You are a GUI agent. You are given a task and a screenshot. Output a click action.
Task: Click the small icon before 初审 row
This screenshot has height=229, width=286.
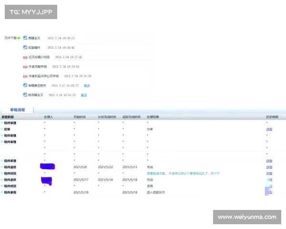pyautogui.click(x=2, y=129)
